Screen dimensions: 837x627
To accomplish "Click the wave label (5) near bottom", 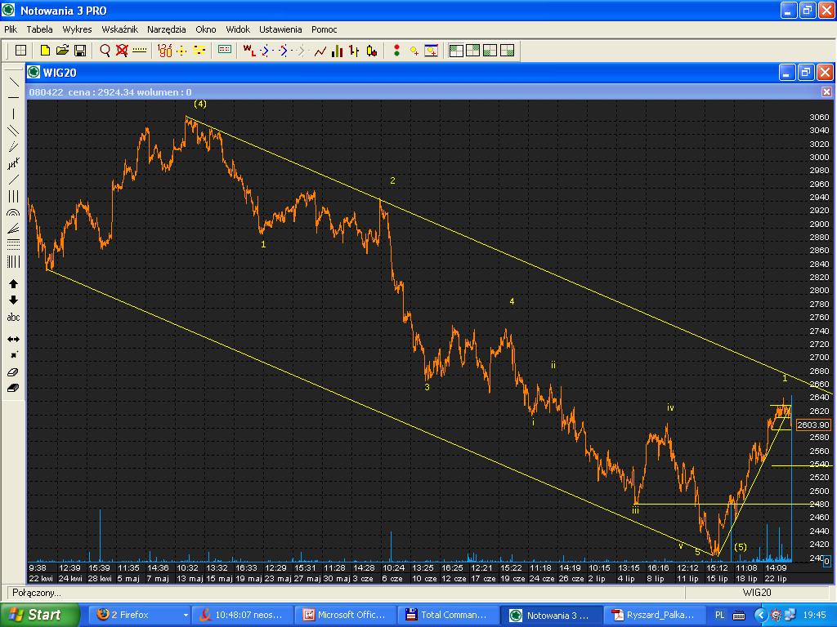I will click(x=741, y=547).
